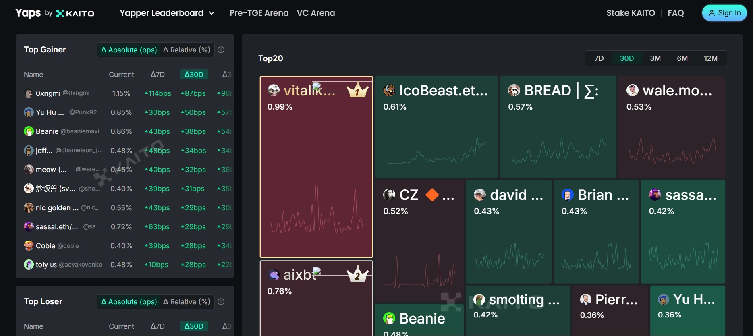Sort Top Loser by Δ30D column
The image size is (753, 336).
click(x=194, y=326)
